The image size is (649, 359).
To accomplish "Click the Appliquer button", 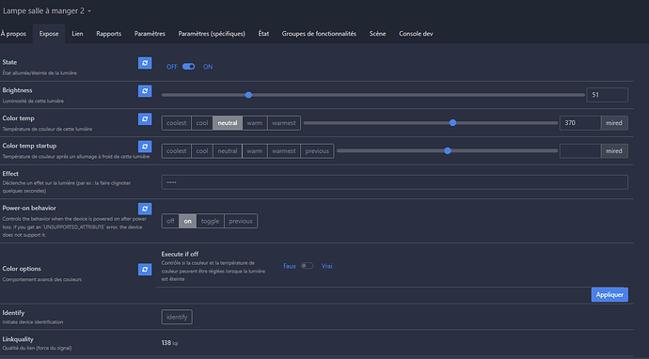I will coord(609,294).
